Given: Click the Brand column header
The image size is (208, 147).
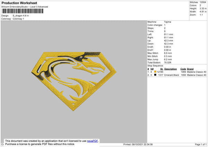Looking at the screenshot, I should (x=190, y=69).
